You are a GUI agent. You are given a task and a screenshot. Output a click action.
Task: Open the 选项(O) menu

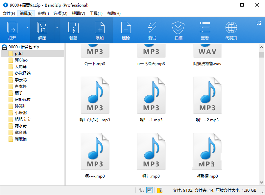point(60,13)
